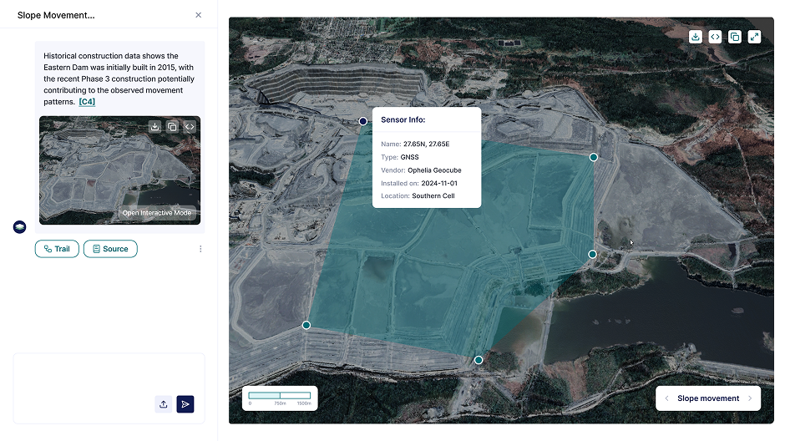The width and height of the screenshot is (785, 441).
Task: Click the map scale bar
Action: (x=280, y=398)
